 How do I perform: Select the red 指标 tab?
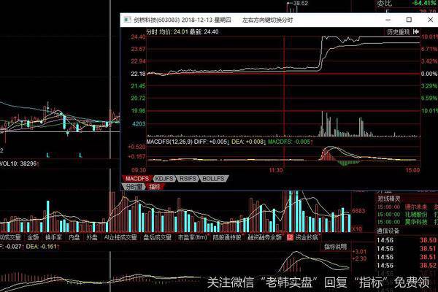pyautogui.click(x=155, y=187)
